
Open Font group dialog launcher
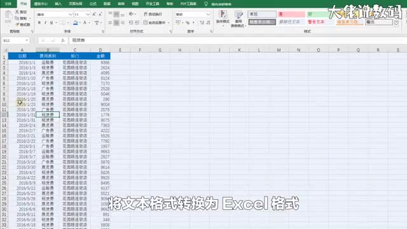[103, 31]
